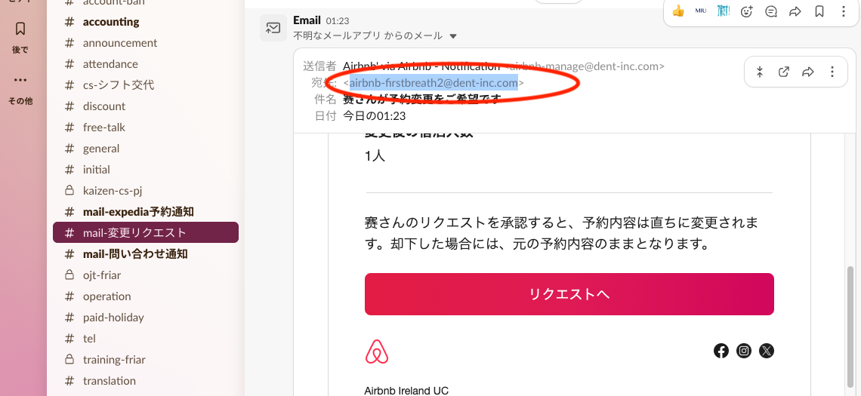Open the X social link icon
The width and height of the screenshot is (861, 396).
tap(767, 351)
